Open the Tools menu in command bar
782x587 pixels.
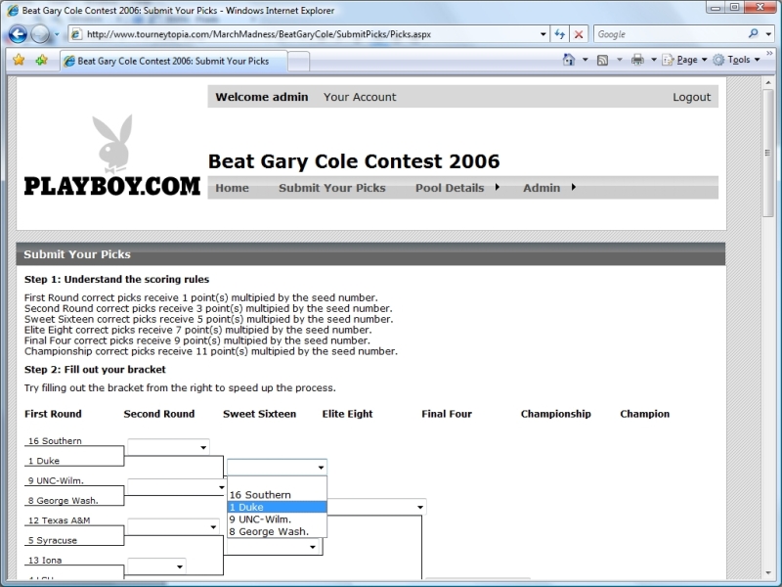736,60
